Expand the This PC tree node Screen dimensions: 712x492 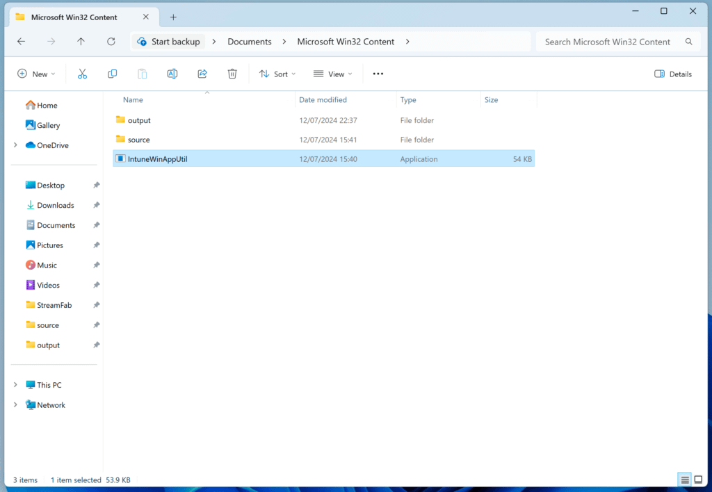[16, 385]
